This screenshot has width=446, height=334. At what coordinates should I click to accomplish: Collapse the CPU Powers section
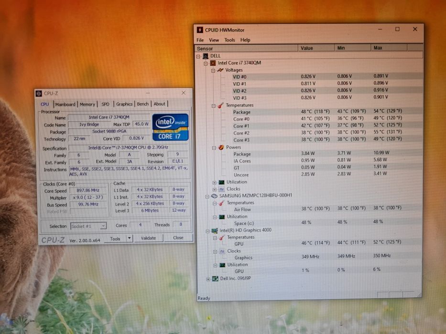(x=214, y=148)
